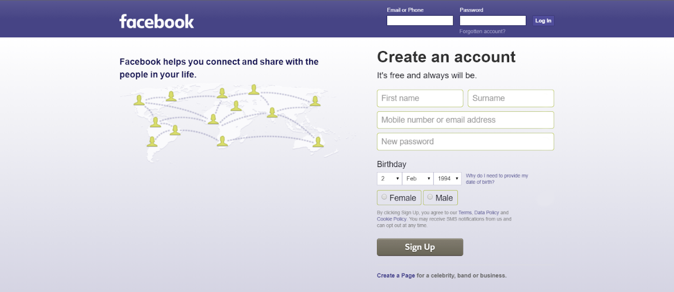Focus the Password login field in header
674x292 pixels.
tap(493, 21)
